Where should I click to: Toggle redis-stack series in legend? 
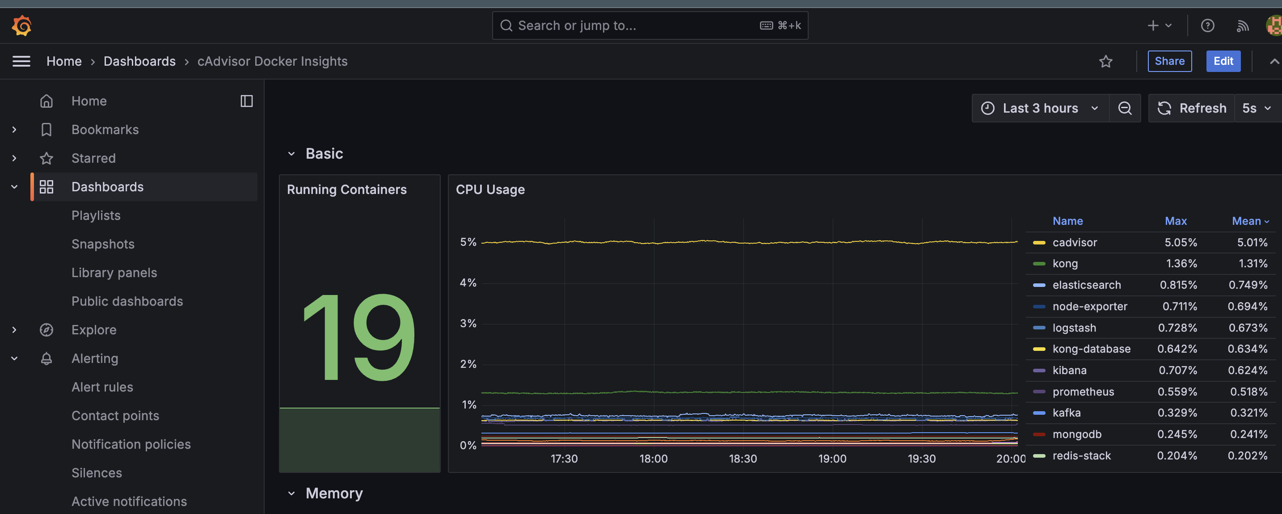pos(1081,456)
